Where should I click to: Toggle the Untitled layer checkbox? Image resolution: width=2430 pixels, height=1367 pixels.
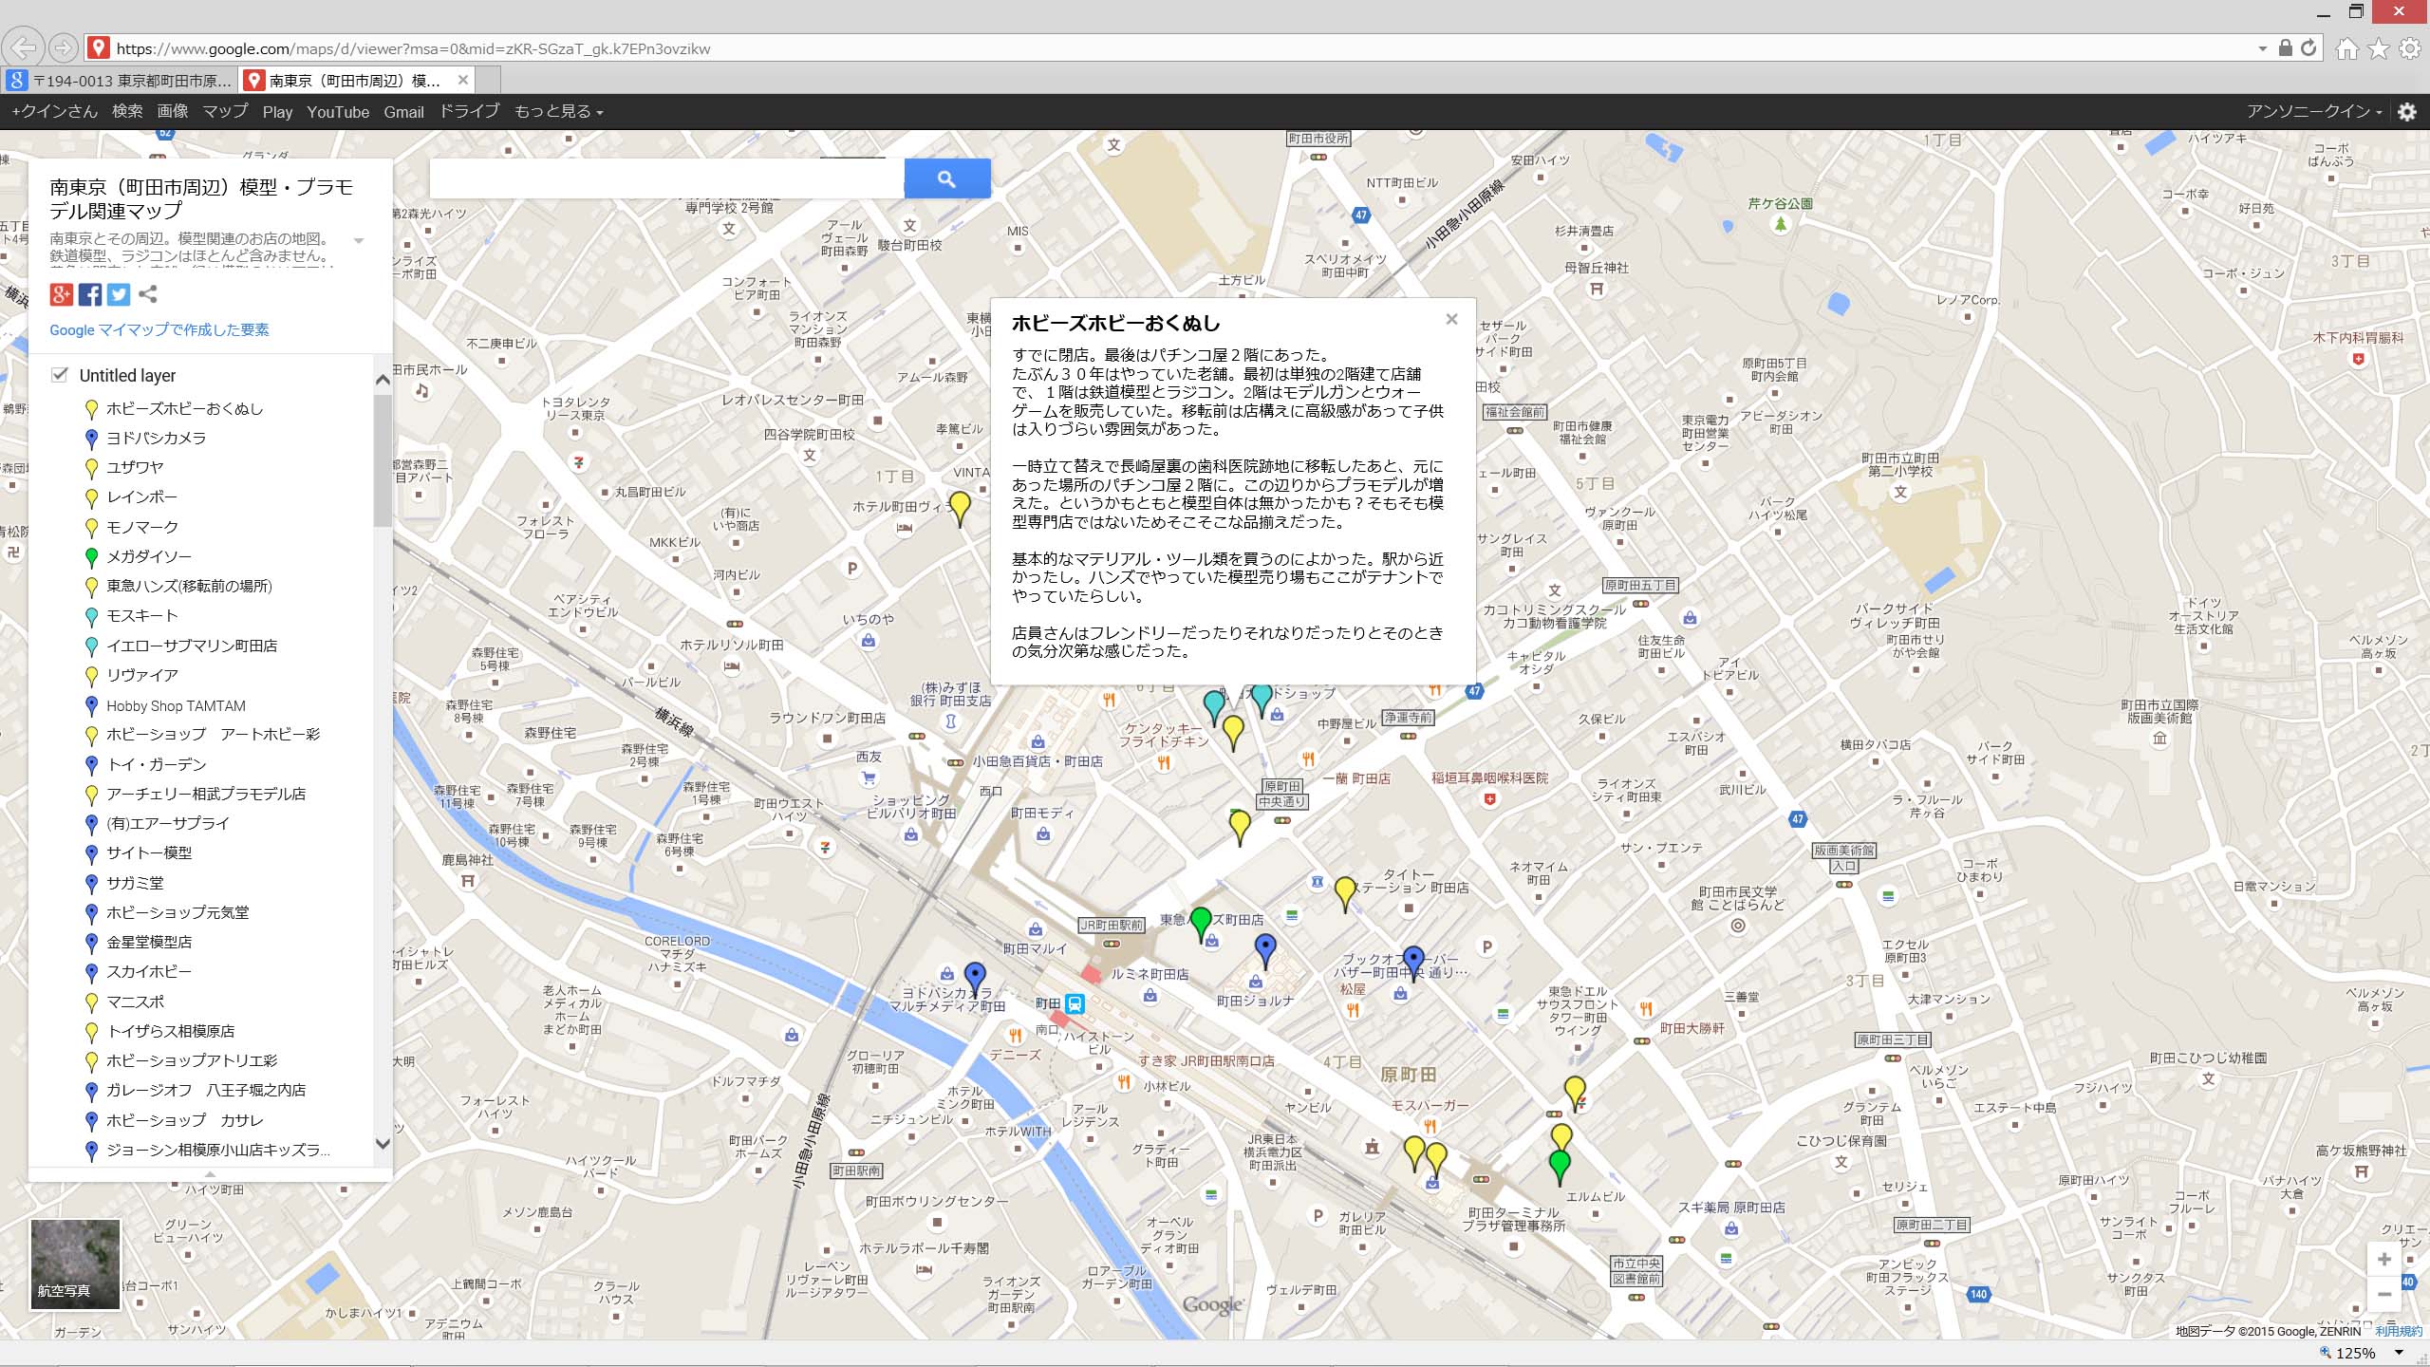coord(60,374)
